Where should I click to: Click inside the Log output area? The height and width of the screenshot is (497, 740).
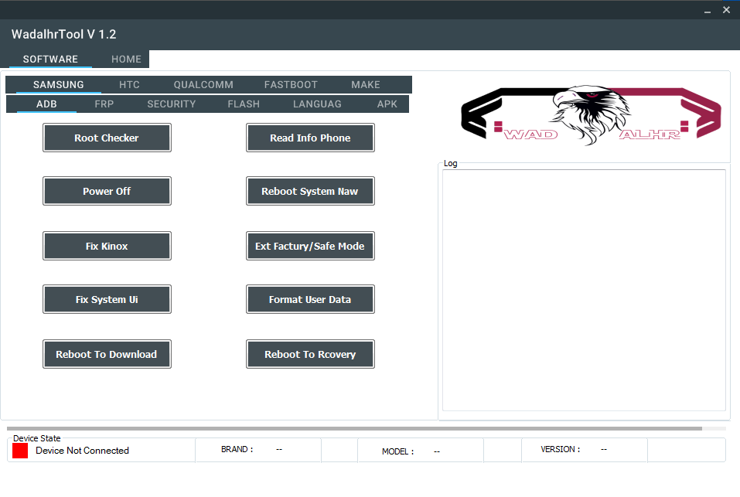tap(584, 290)
